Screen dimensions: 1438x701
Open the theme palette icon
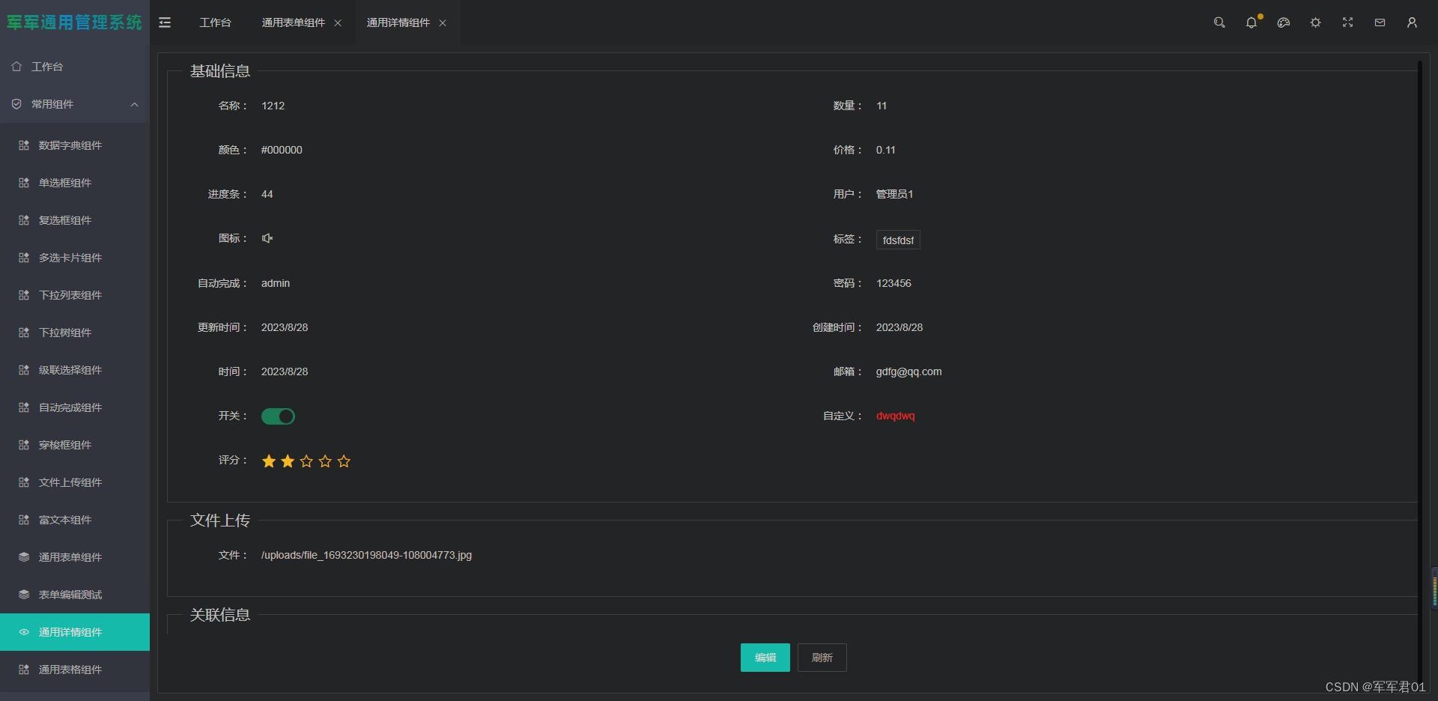pos(1284,22)
